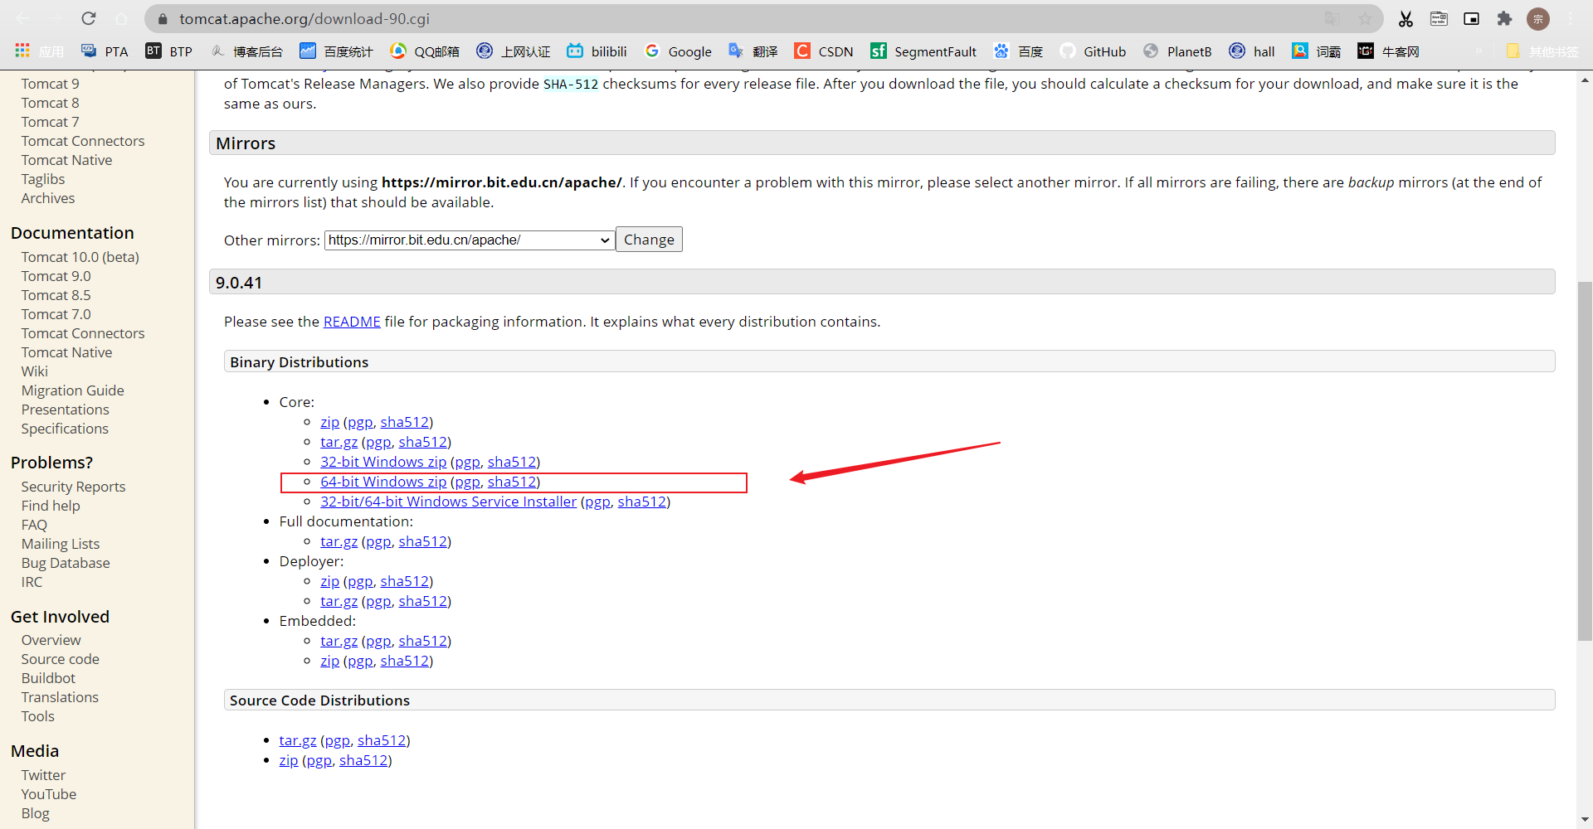The height and width of the screenshot is (829, 1593).
Task: Open Tomcat 9 in download sidebar
Action: (x=51, y=84)
